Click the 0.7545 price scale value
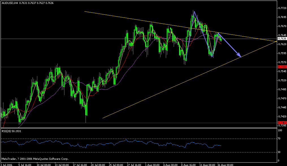 [282, 71]
